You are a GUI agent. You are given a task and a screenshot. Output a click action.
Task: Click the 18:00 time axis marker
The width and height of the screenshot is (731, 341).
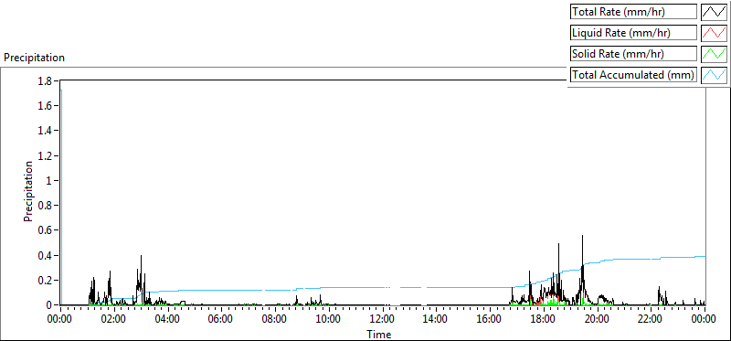543,320
